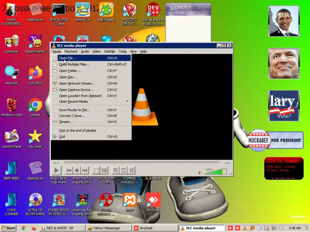The width and height of the screenshot is (310, 232).
Task: Click the VLC seek progress bar
Action: [x=141, y=163]
